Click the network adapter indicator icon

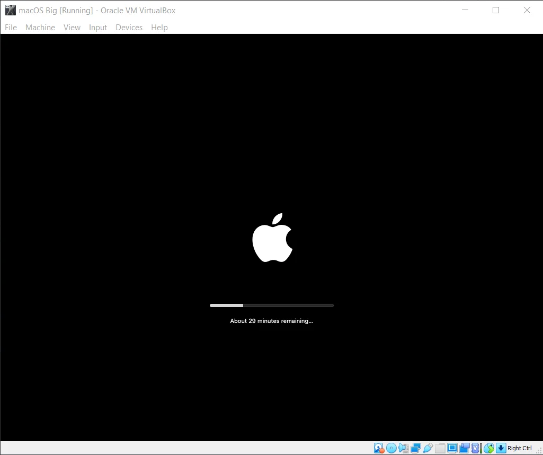tap(416, 448)
